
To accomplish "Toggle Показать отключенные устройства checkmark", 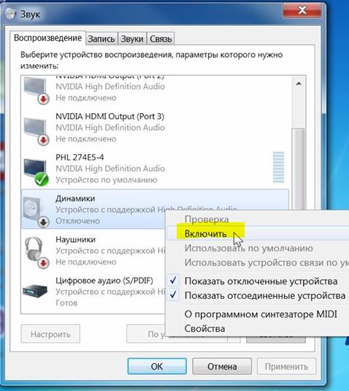I will tap(173, 281).
